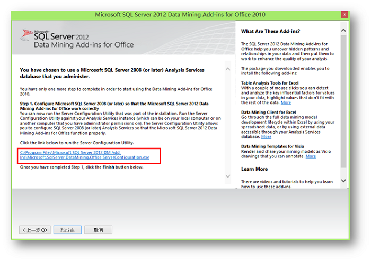The image size is (371, 261).
Task: Click the down arrow of the main text scrollbar
Action: point(228,176)
